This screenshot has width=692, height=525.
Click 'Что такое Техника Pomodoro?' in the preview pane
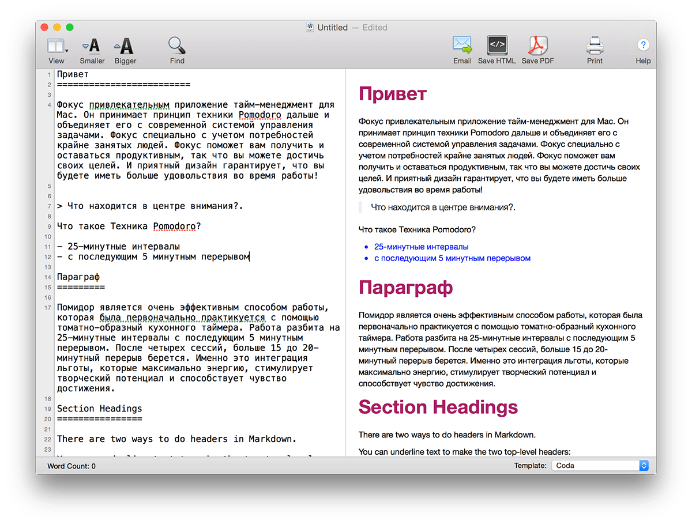417,229
